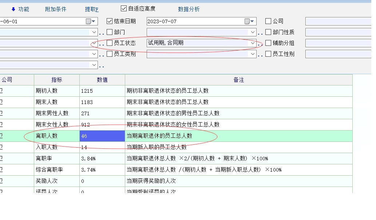
Task: Enable the 员工状态 filter checkbox
Action: point(110,43)
